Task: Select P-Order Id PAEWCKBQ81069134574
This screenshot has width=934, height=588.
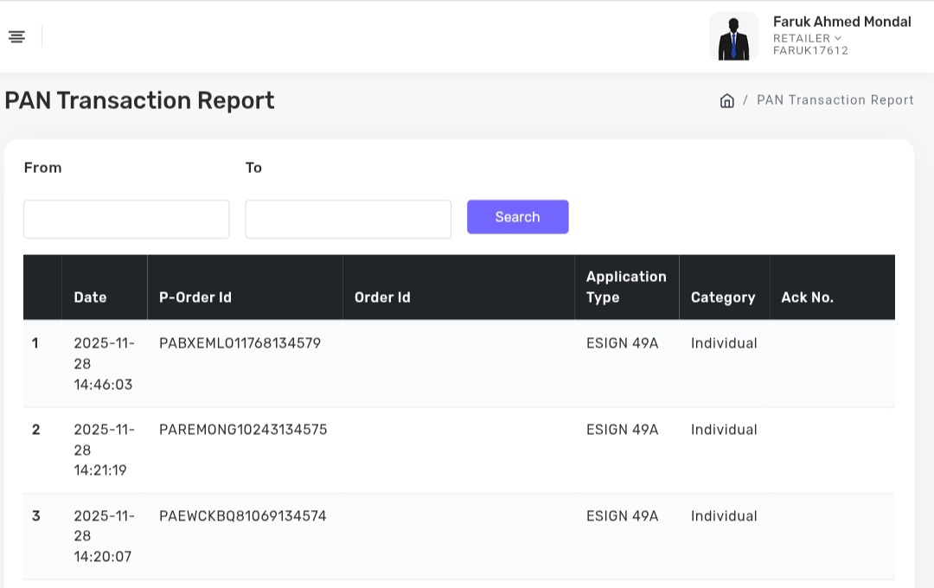Action: 243,516
